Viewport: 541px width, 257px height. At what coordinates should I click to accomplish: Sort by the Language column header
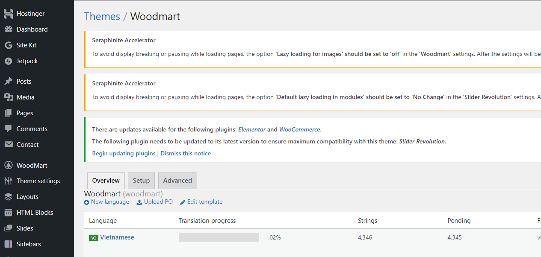[103, 221]
